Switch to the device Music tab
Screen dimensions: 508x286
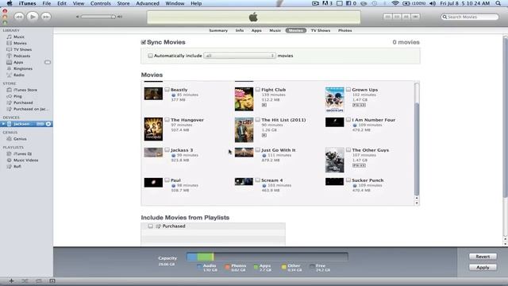point(275,30)
